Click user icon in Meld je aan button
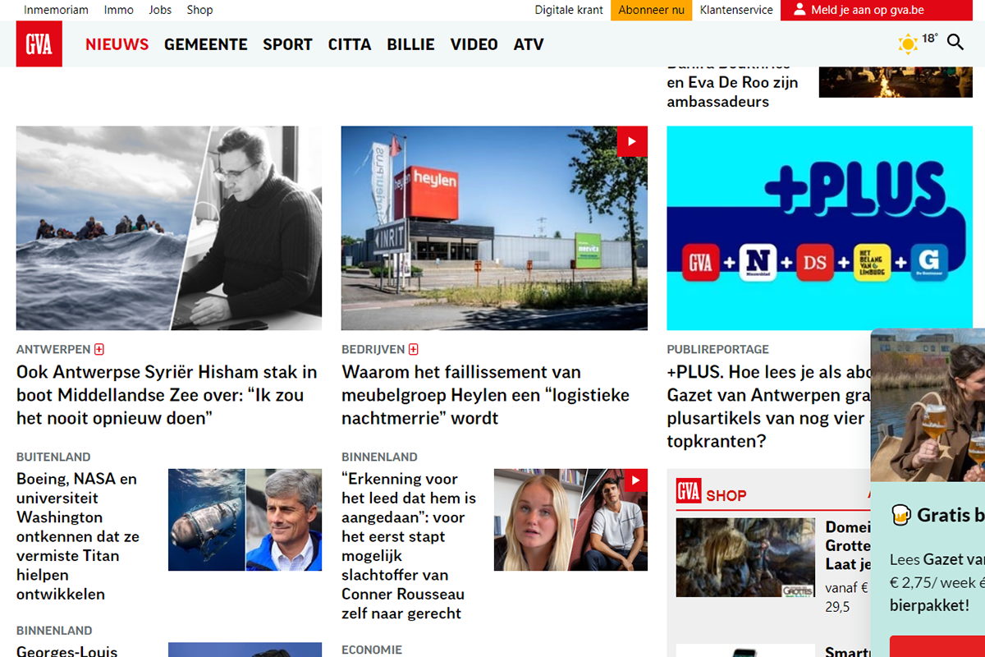 799,10
